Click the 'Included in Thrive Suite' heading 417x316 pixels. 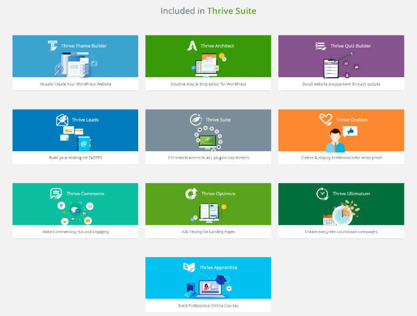(x=208, y=11)
